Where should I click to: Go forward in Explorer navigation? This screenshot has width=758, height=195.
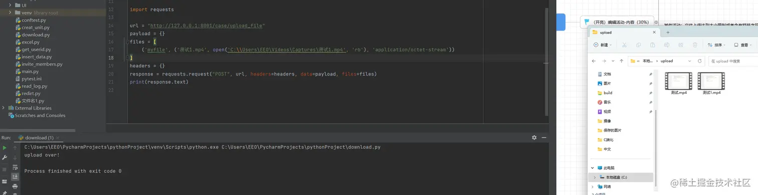[605, 61]
